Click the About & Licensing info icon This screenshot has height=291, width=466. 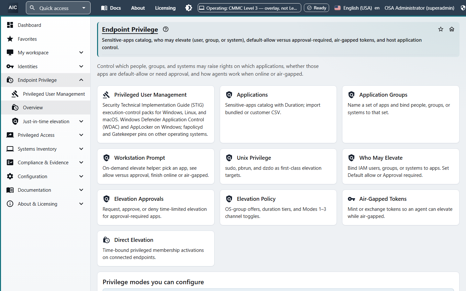[10, 204]
